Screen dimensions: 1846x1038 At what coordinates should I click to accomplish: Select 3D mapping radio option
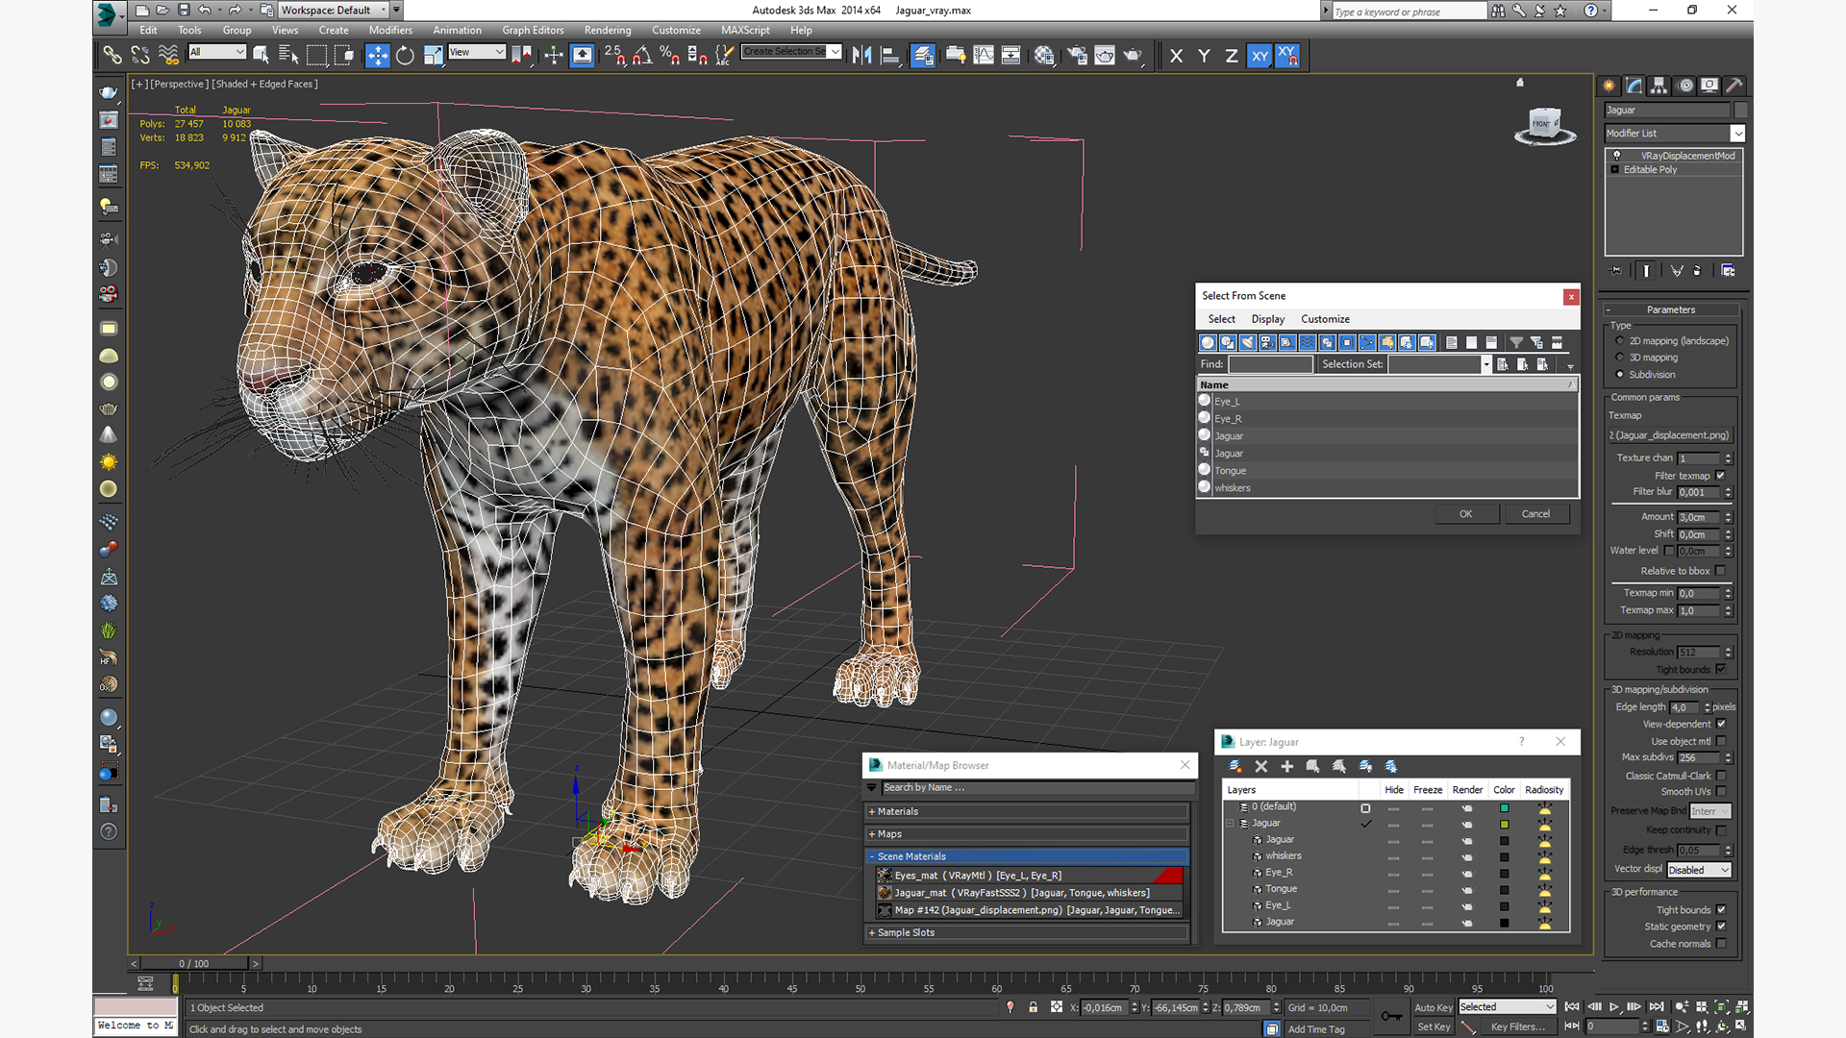[x=1620, y=358]
